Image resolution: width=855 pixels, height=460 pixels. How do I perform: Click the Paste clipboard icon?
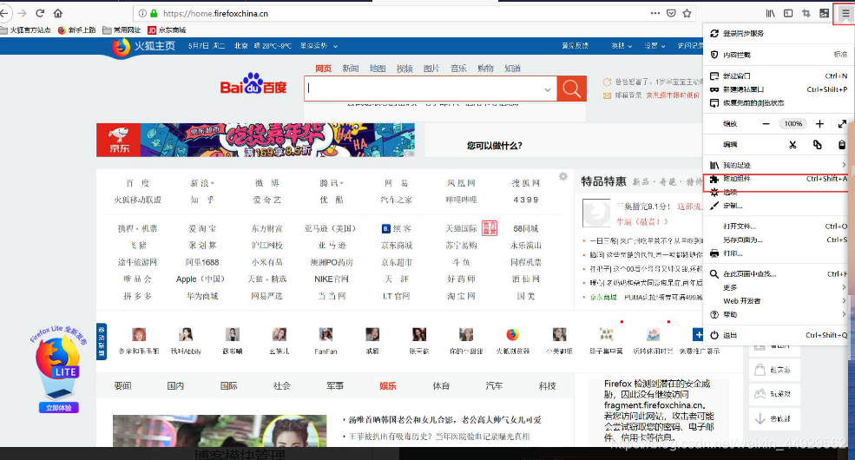coord(842,144)
